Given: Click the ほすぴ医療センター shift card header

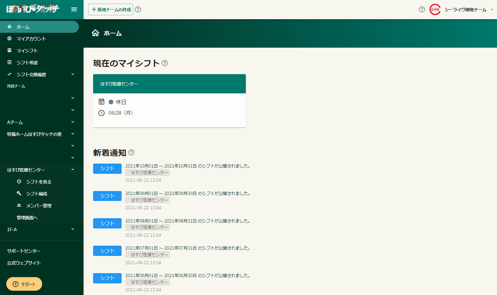Looking at the screenshot, I should [x=169, y=84].
